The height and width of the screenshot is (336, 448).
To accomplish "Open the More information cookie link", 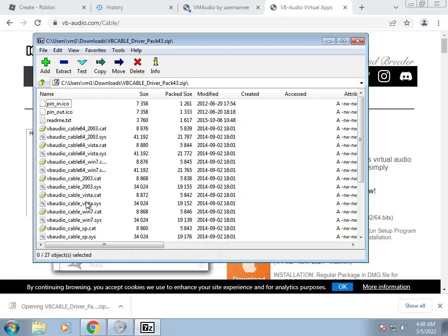I will pyautogui.click(x=386, y=287).
